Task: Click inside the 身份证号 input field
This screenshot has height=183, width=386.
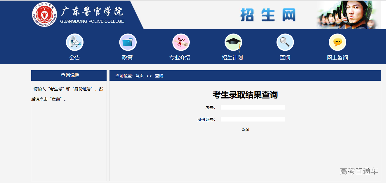Action: pos(253,119)
